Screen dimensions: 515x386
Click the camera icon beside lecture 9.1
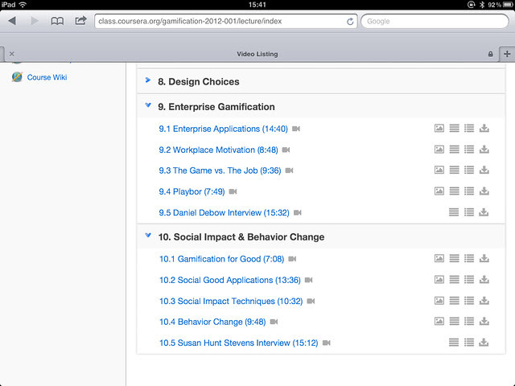296,129
